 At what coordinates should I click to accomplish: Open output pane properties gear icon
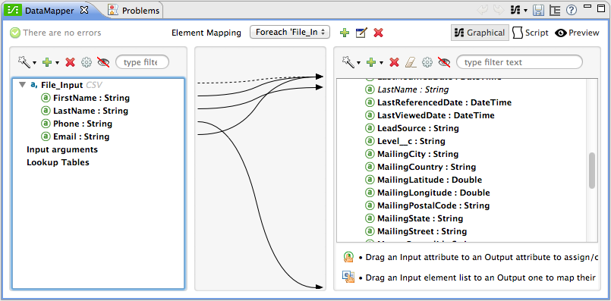[x=427, y=62]
